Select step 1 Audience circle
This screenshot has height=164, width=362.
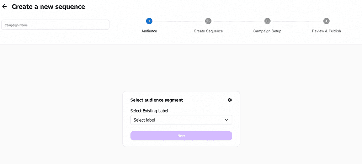(149, 21)
